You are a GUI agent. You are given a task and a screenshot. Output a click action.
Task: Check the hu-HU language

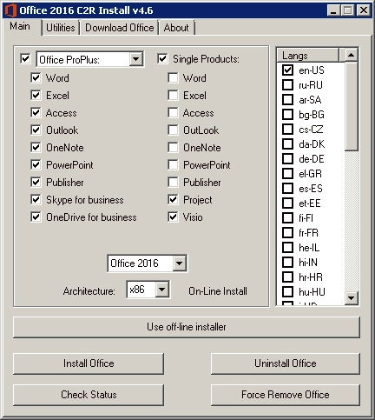287,292
